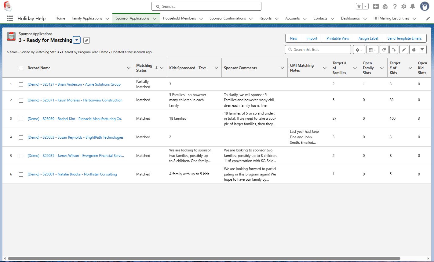434x262 pixels.
Task: Open the notifications bell
Action: 413,6
